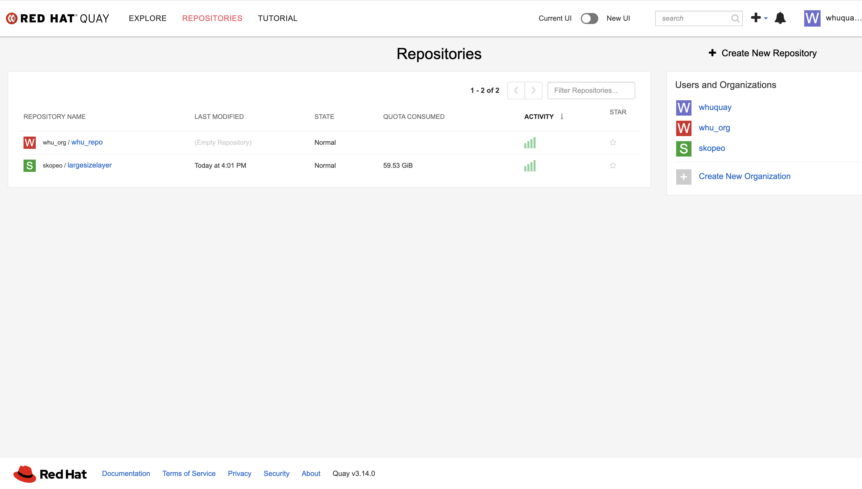Image resolution: width=862 pixels, height=489 pixels.
Task: Open the Explore tab
Action: click(x=147, y=18)
